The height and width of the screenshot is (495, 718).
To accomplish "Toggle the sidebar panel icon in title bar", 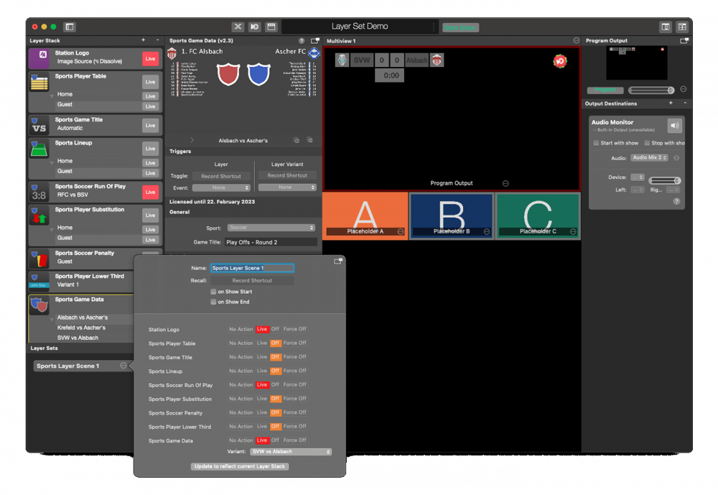I will (x=70, y=27).
